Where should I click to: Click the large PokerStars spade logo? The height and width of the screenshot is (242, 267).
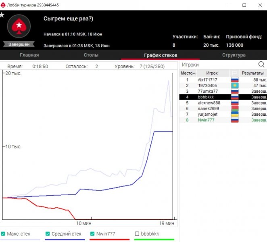tap(18, 27)
